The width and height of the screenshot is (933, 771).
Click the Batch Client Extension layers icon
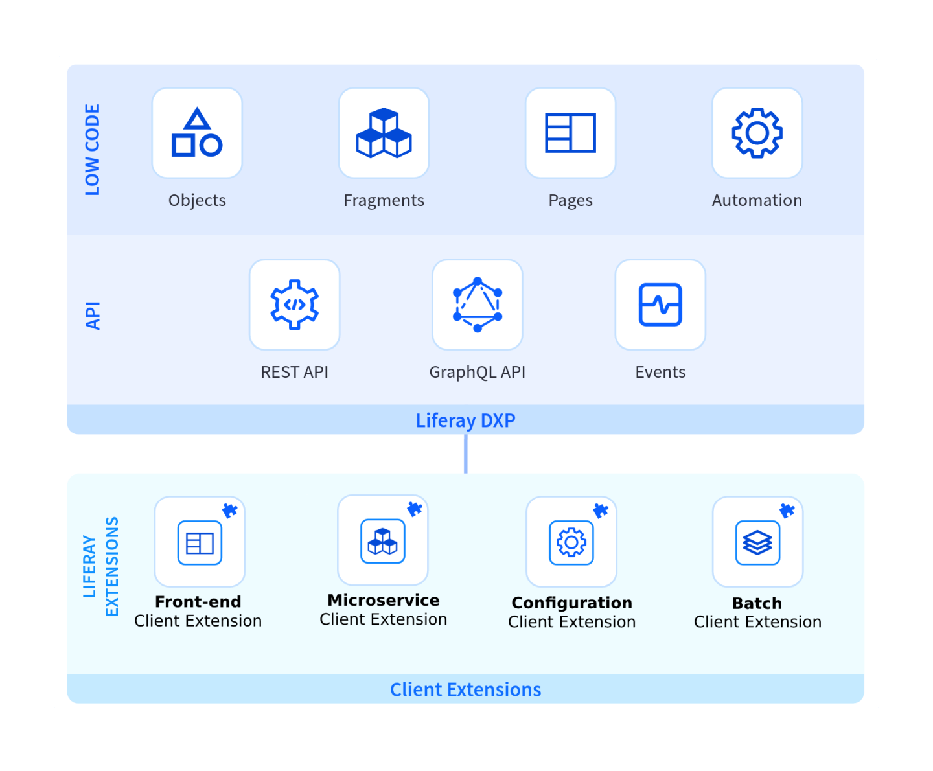click(x=757, y=542)
